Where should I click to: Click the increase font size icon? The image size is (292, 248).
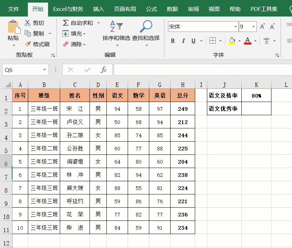pos(262,27)
